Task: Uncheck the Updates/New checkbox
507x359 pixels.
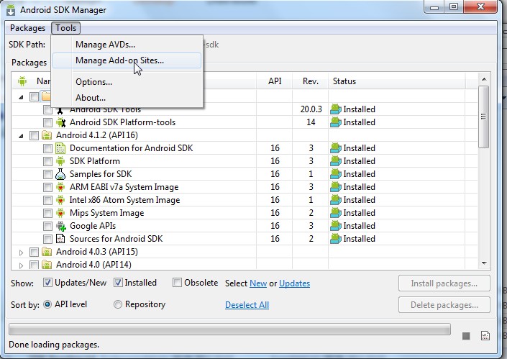Action: point(48,283)
